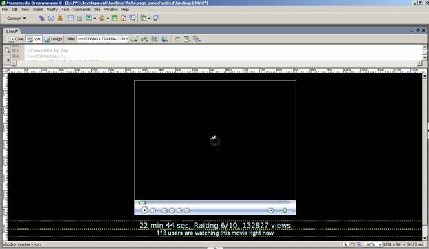The image size is (429, 249).
Task: Click the Email Link insert icon
Action: click(51, 19)
